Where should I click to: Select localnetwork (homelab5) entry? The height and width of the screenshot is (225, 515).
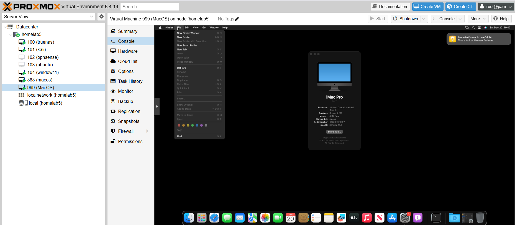point(54,95)
